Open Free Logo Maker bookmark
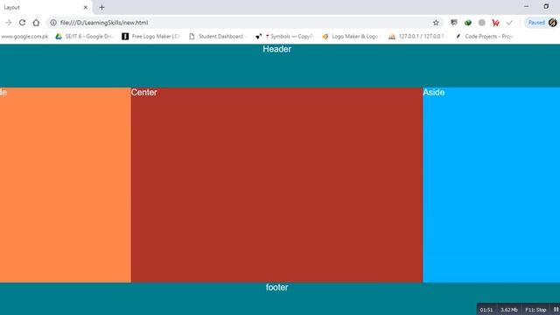This screenshot has height=315, width=560. tap(151, 37)
